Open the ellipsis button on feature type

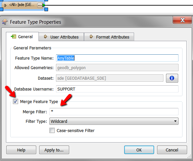pos(40,5)
